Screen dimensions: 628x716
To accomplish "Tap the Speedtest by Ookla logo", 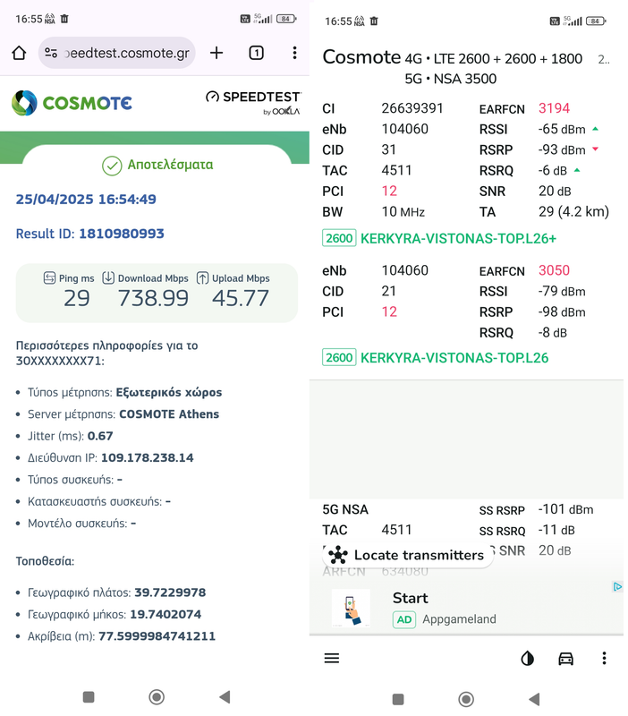I will 253,103.
